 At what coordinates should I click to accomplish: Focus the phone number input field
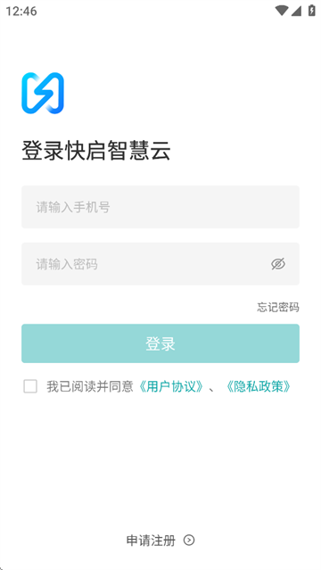tap(160, 207)
